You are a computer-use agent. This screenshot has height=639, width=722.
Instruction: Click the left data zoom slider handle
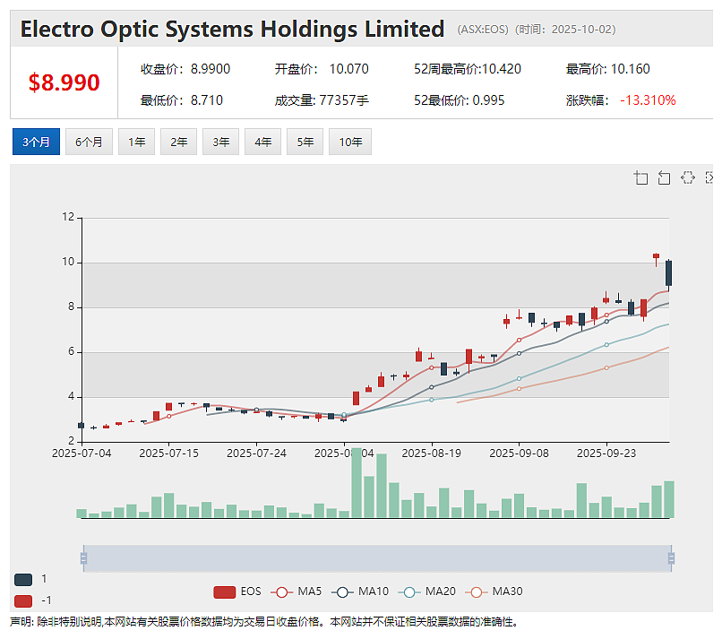[83, 558]
